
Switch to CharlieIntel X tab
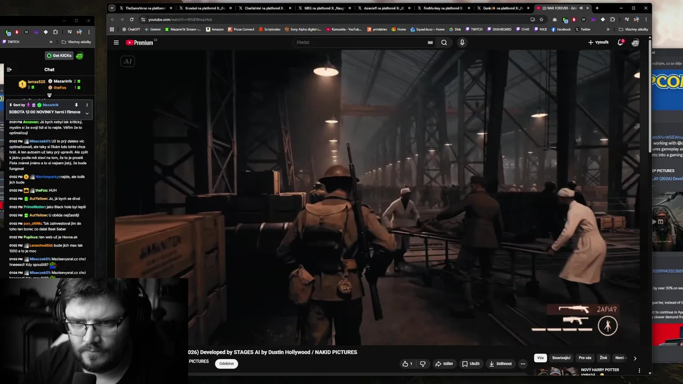click(265, 8)
